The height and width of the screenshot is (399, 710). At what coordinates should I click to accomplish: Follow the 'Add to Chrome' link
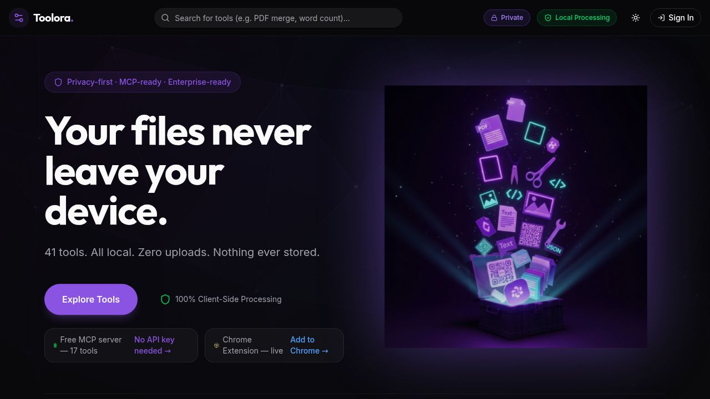(310, 345)
